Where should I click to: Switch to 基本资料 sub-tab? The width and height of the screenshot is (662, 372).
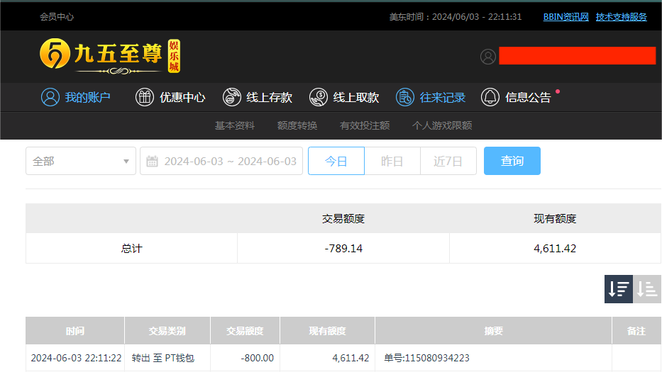(235, 125)
